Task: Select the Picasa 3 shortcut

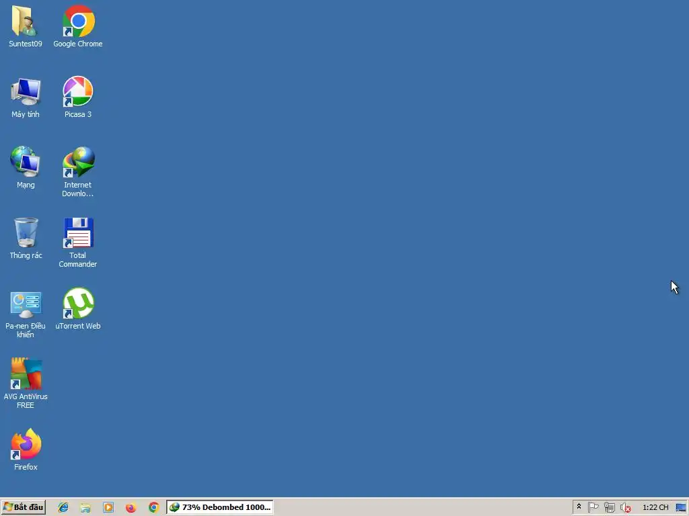Action: [78, 97]
